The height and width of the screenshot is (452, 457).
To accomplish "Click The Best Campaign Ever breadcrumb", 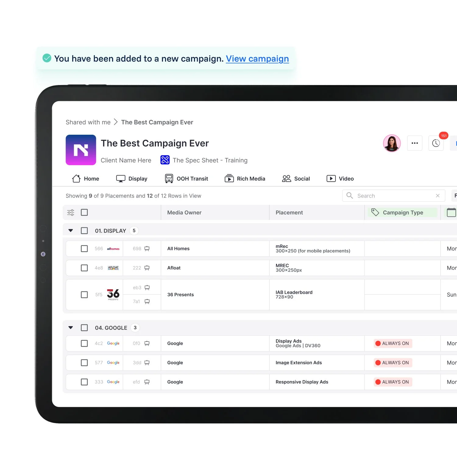I will coord(157,122).
